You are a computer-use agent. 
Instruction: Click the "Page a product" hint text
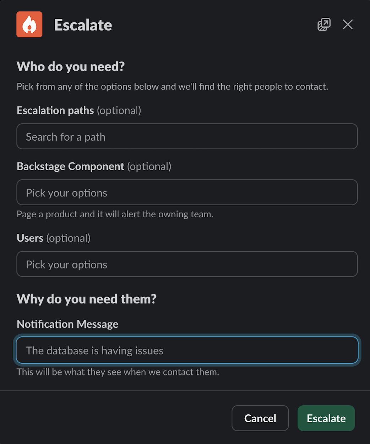[115, 214]
